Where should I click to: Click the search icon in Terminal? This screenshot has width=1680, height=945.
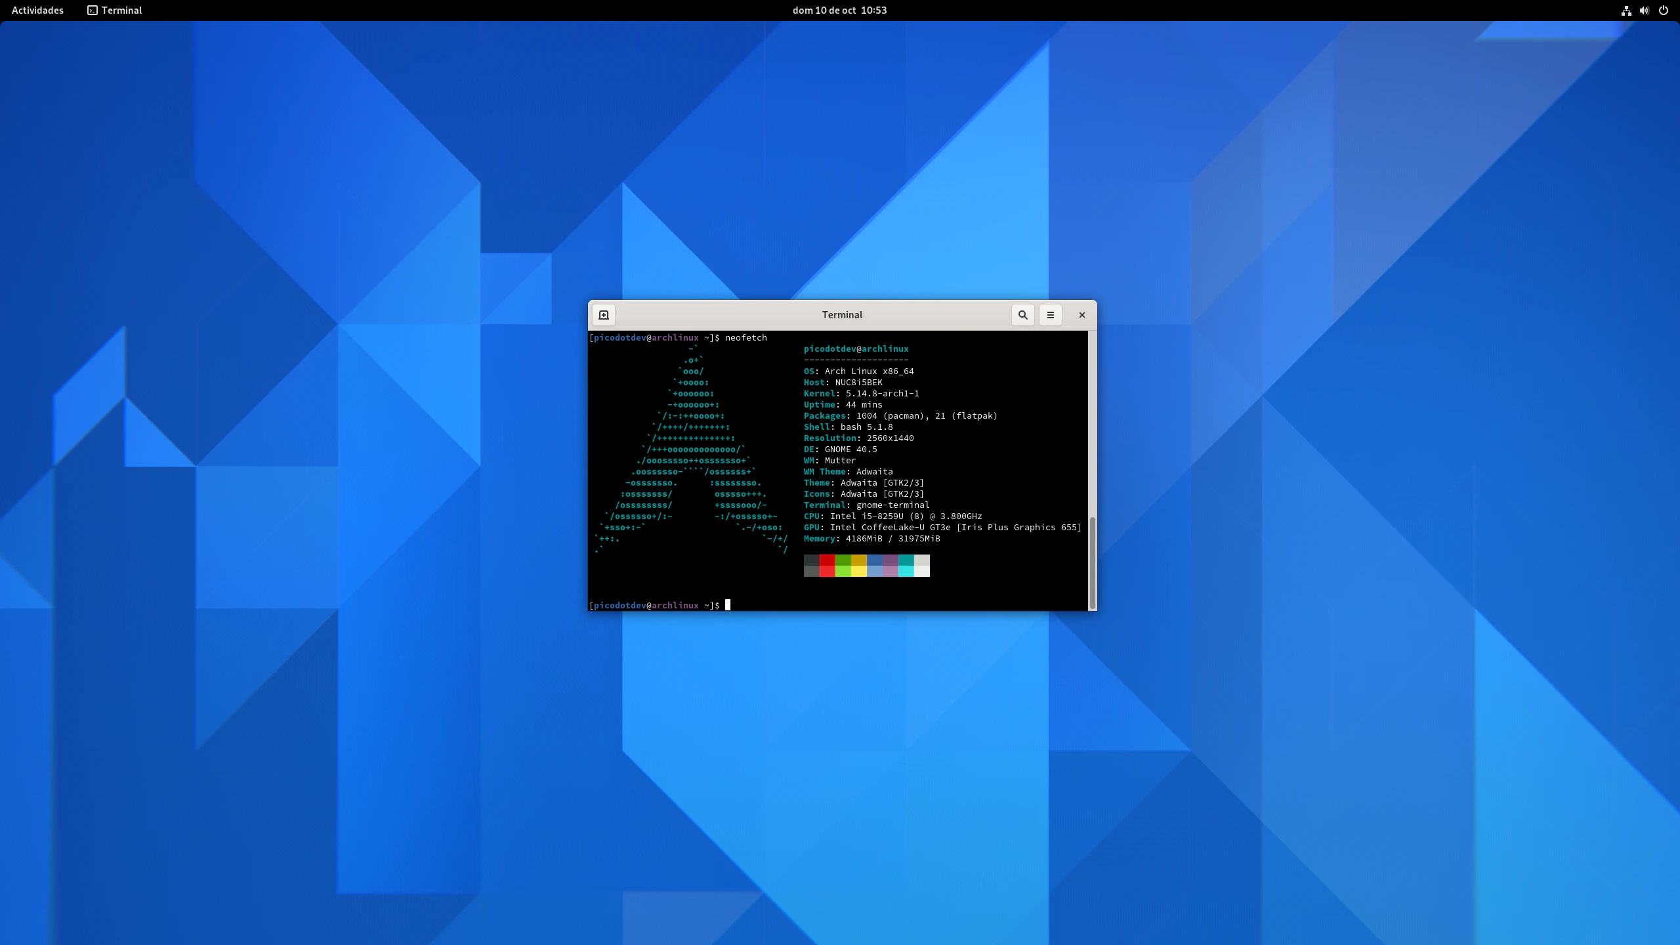coord(1022,315)
